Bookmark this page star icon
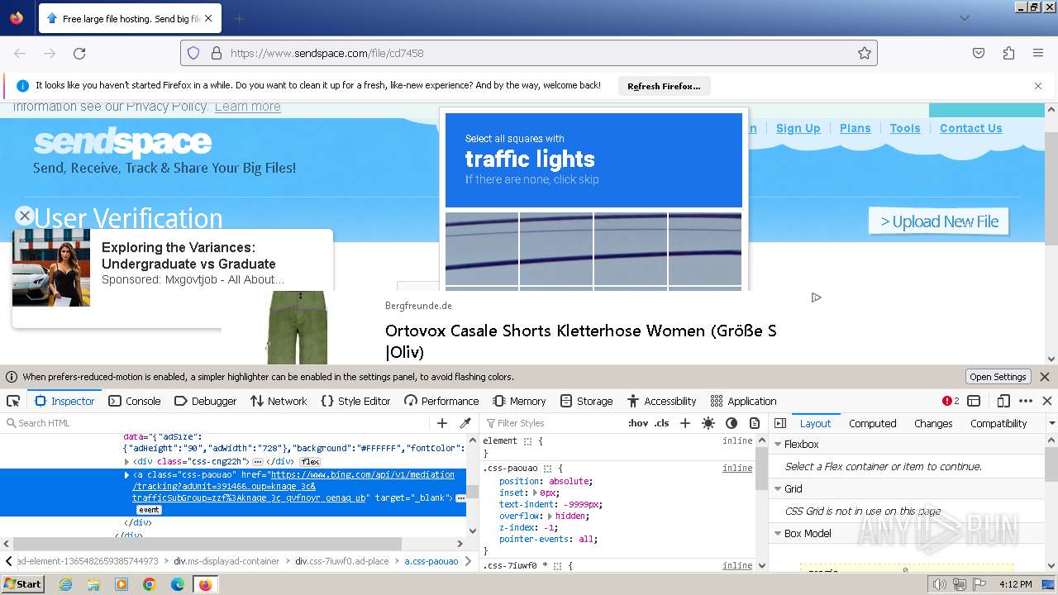This screenshot has height=595, width=1058. 865,53
